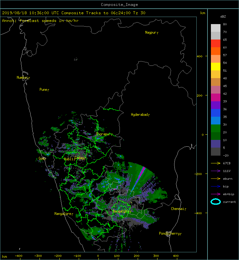Click the -100 tick on bottom axis
239x260 pixels.
(77, 256)
